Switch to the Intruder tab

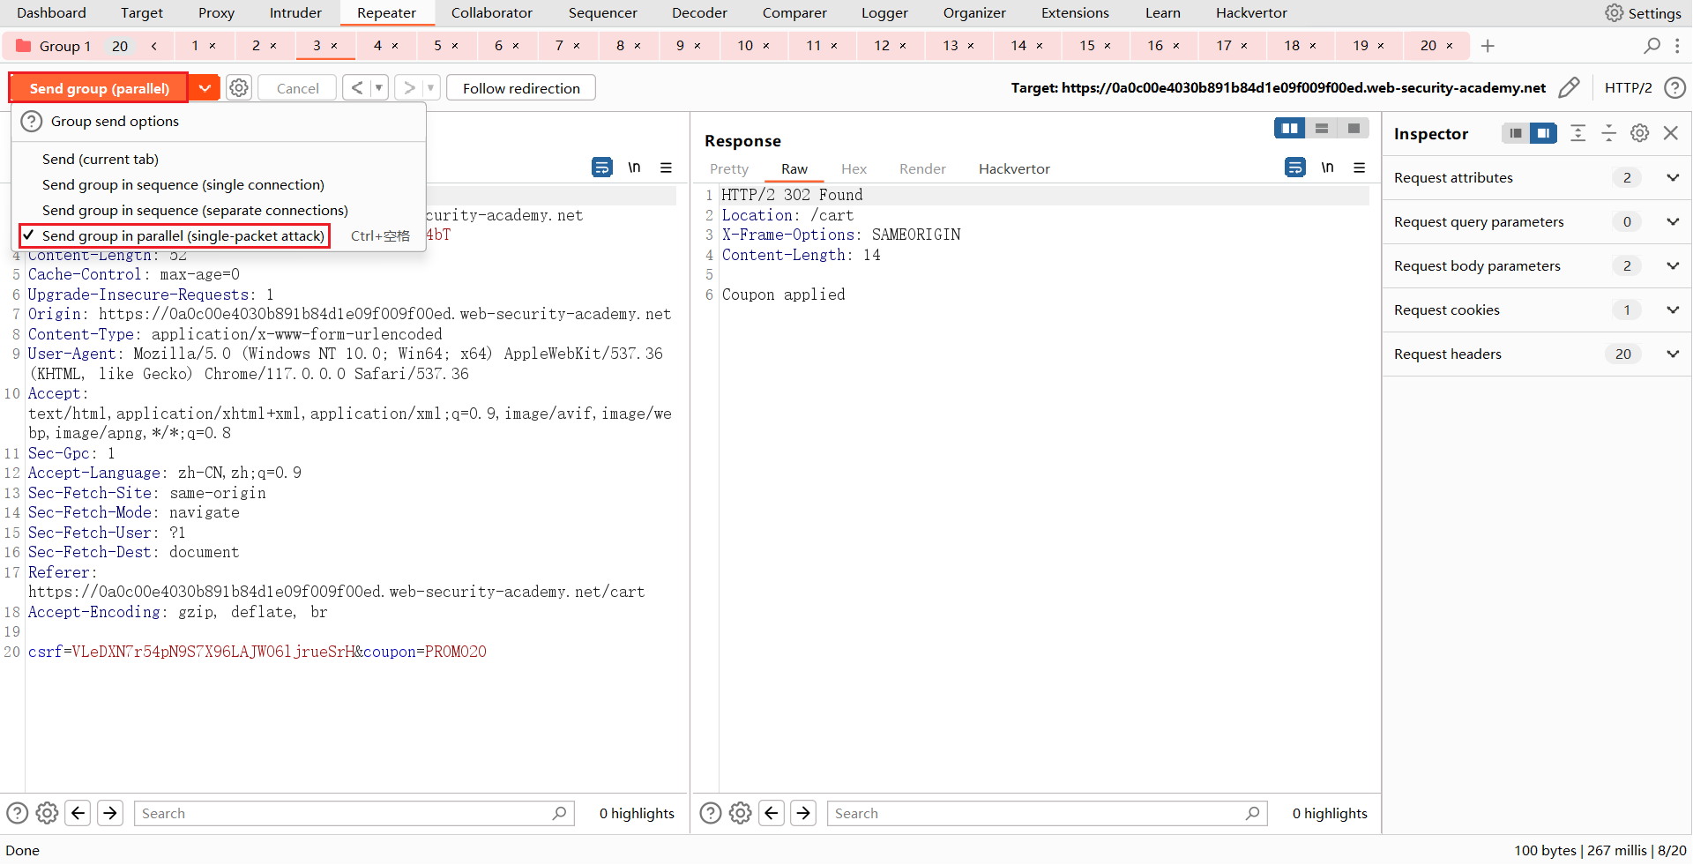tap(295, 13)
